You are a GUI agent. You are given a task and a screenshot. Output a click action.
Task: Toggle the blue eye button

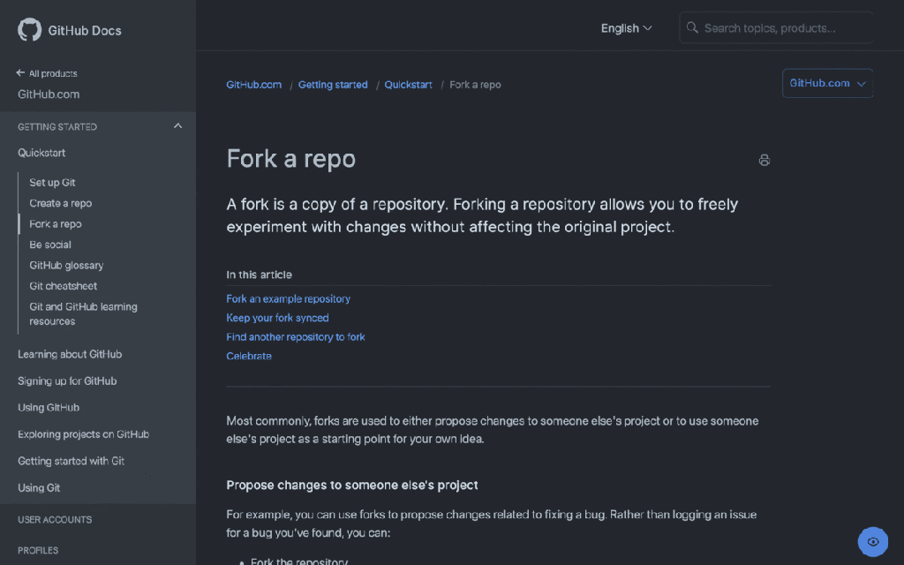pos(872,542)
